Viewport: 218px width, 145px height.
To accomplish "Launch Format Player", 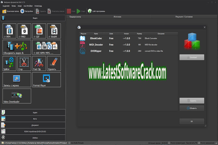I will coord(46,80).
